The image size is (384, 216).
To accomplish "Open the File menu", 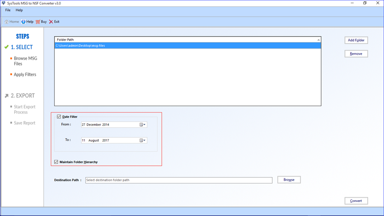I will pyautogui.click(x=8, y=10).
